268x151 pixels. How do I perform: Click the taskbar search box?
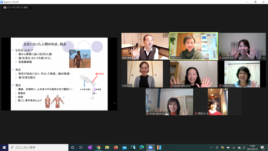[38, 147]
